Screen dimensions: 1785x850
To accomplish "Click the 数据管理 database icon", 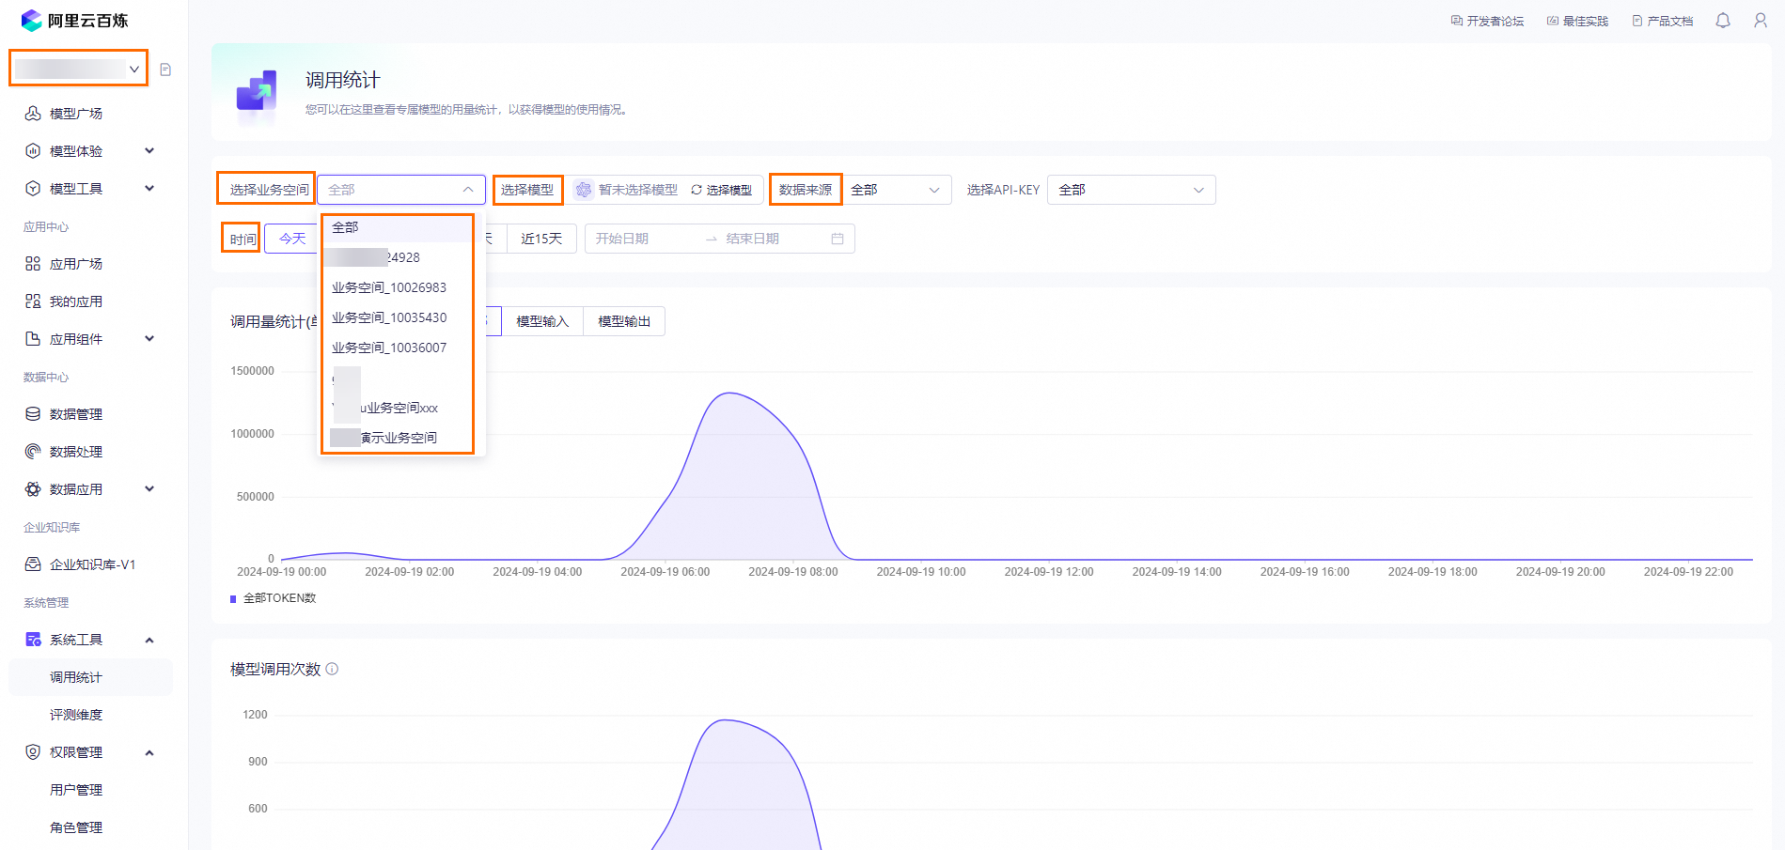I will [33, 414].
